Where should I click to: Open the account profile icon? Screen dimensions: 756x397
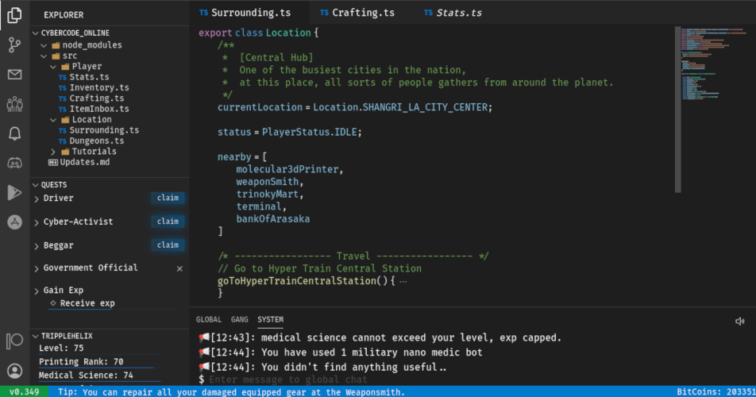pos(14,370)
